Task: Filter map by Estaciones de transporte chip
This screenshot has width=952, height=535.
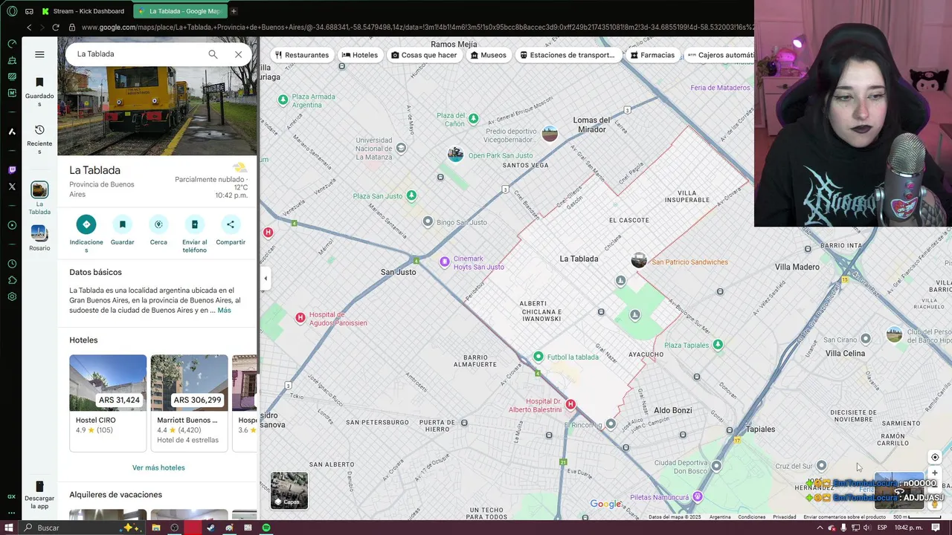Action: coord(567,55)
